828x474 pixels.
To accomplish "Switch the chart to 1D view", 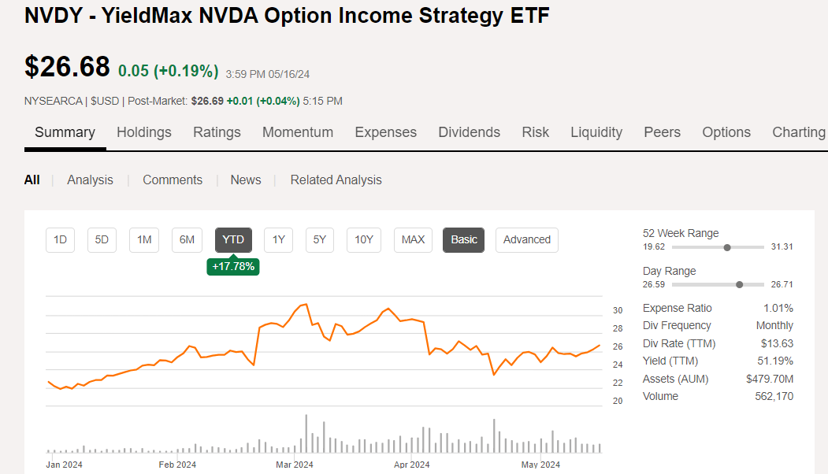I will 60,240.
